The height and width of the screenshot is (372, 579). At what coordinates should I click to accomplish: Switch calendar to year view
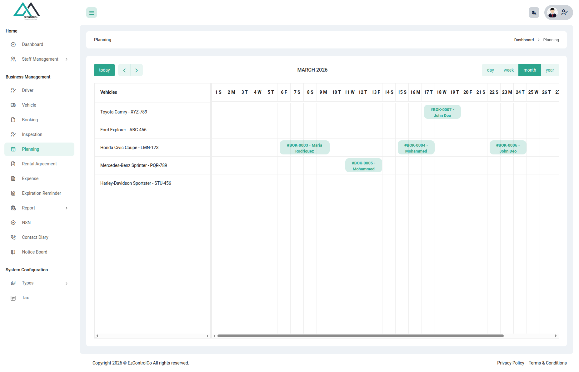550,70
